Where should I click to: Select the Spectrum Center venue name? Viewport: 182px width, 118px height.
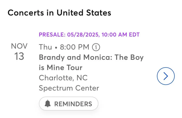coord(69,88)
